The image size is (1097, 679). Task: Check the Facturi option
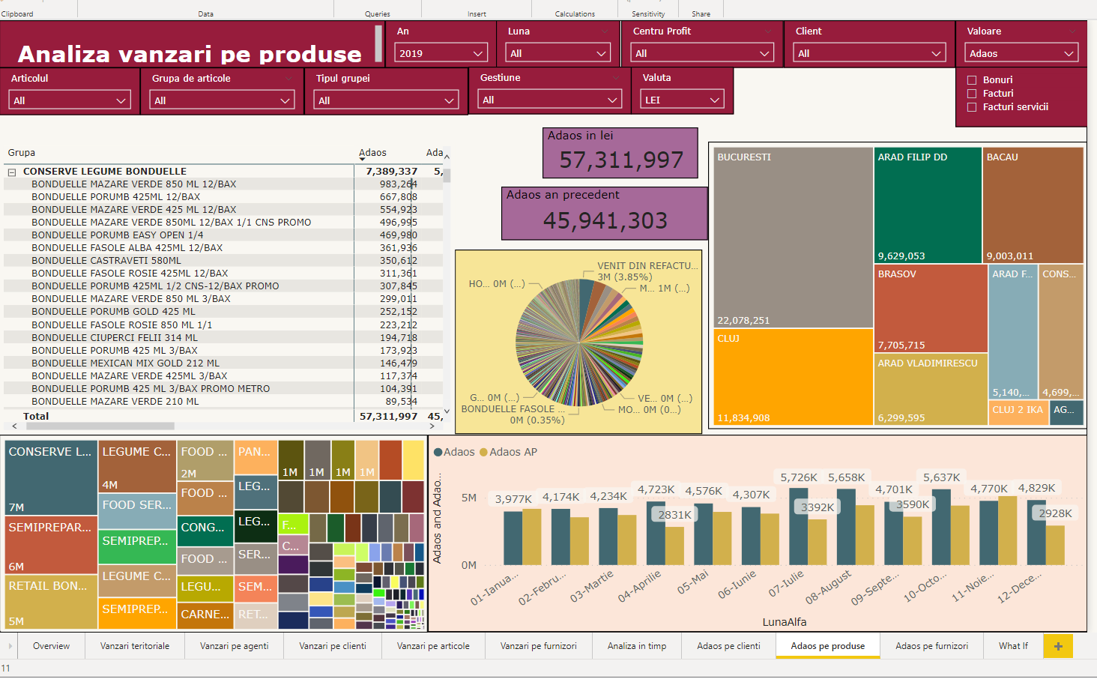pos(972,94)
